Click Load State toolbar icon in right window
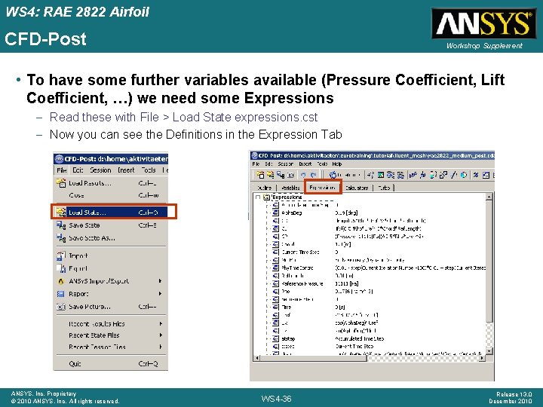The height and width of the screenshot is (407, 543). pos(270,175)
